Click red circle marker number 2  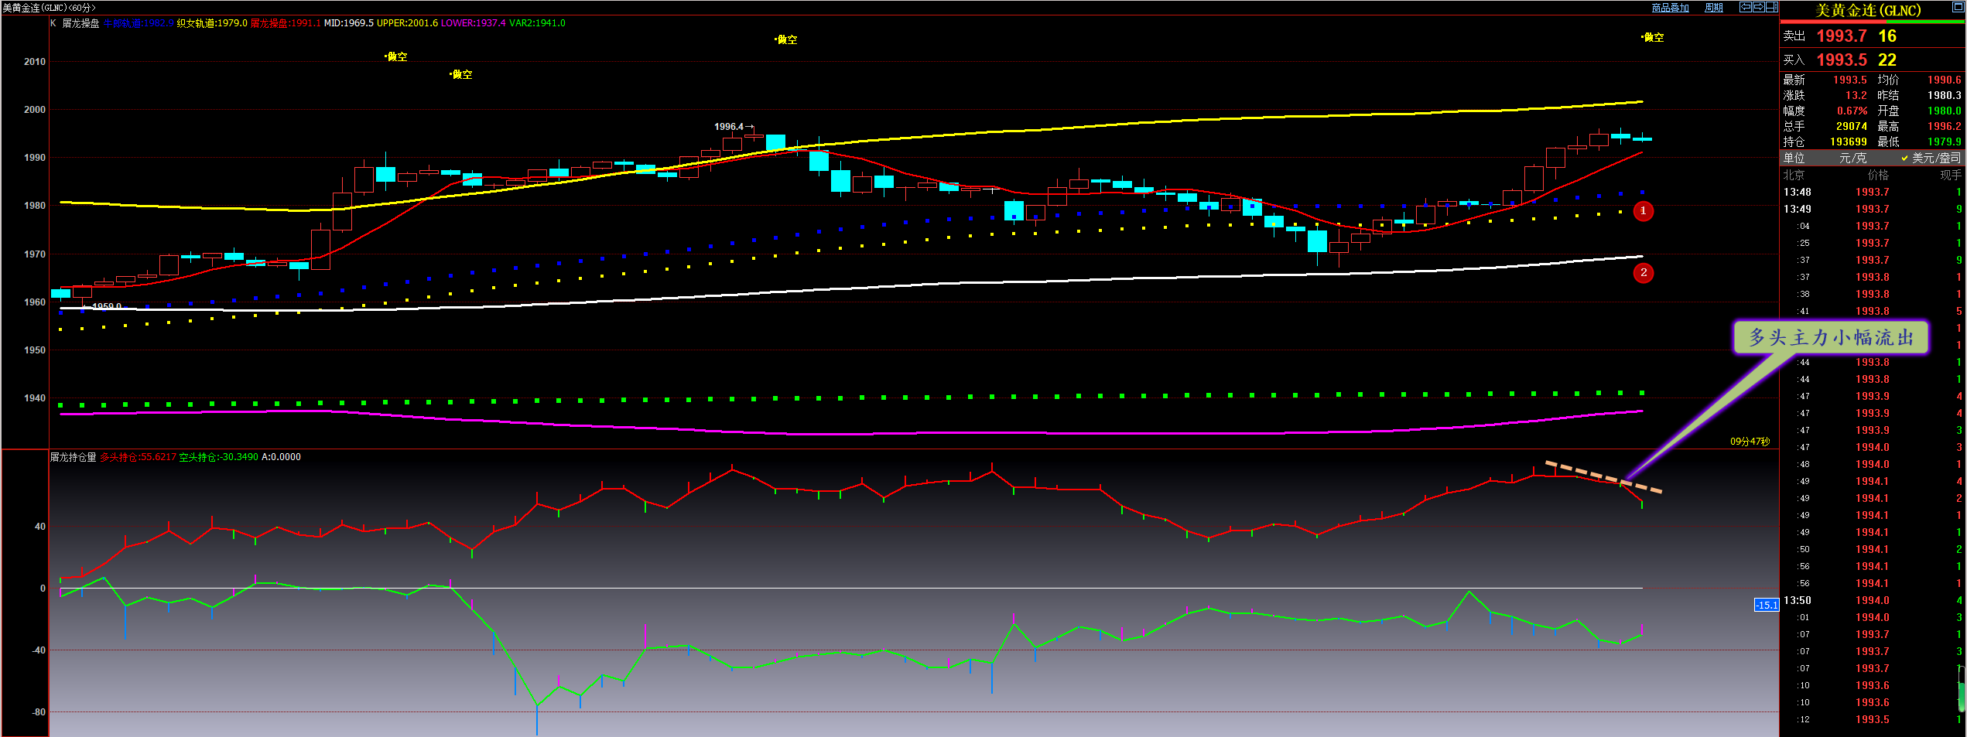(x=1643, y=273)
